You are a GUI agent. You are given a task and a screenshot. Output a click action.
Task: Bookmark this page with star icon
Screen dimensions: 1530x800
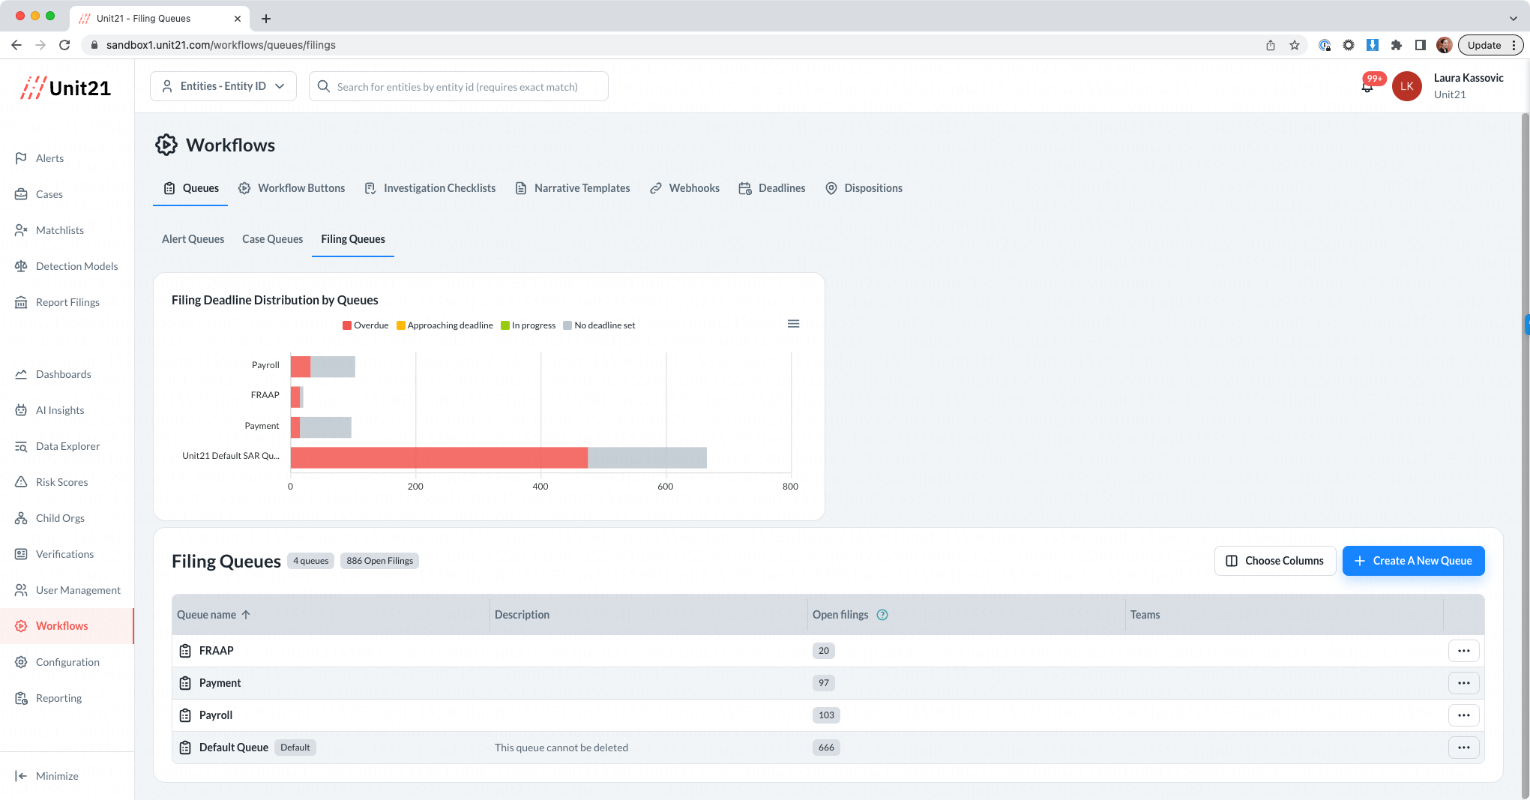(x=1295, y=45)
